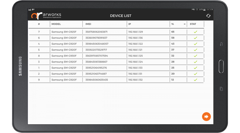Viewport: 240px width, 133px height.
Task: Tap the tablet back hardware key
Action: coord(221,44)
